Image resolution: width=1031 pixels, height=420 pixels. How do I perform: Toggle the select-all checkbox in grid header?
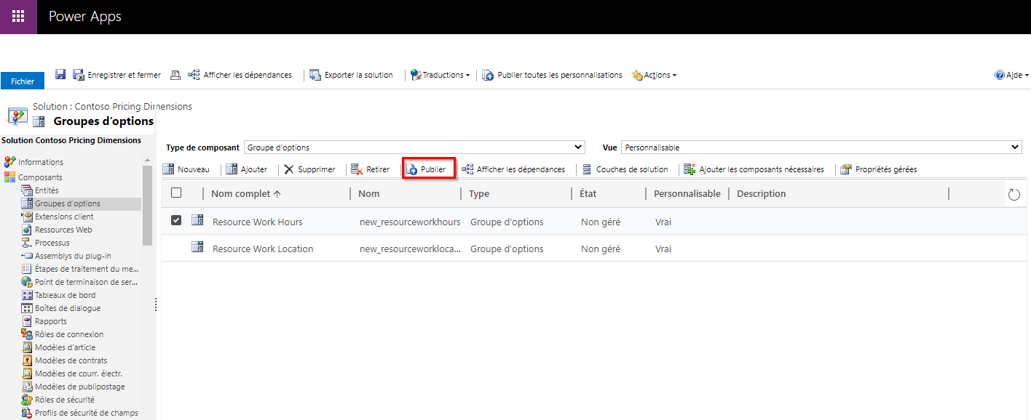point(176,193)
